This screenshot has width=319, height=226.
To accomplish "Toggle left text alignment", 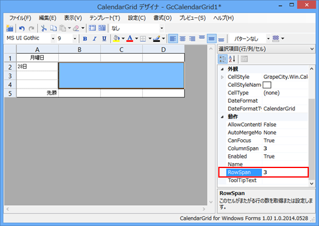I will pos(173,38).
